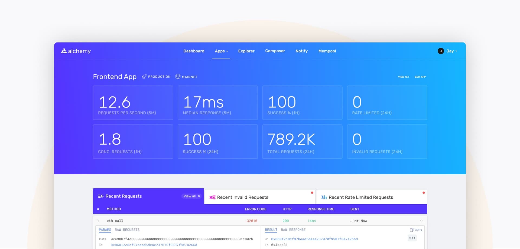Click the Recent Requests list icon

101,196
